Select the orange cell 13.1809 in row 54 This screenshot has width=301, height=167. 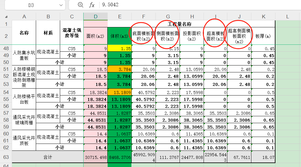click(x=120, y=93)
